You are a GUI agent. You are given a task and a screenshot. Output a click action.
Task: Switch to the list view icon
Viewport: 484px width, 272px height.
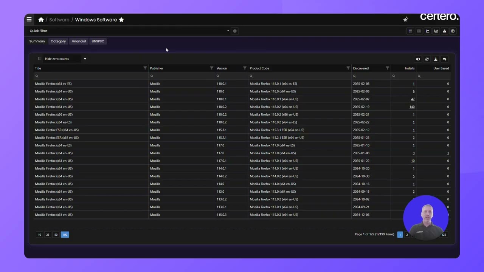coord(410,31)
